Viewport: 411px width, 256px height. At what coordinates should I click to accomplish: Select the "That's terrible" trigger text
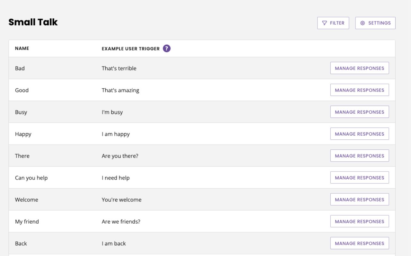pos(119,68)
